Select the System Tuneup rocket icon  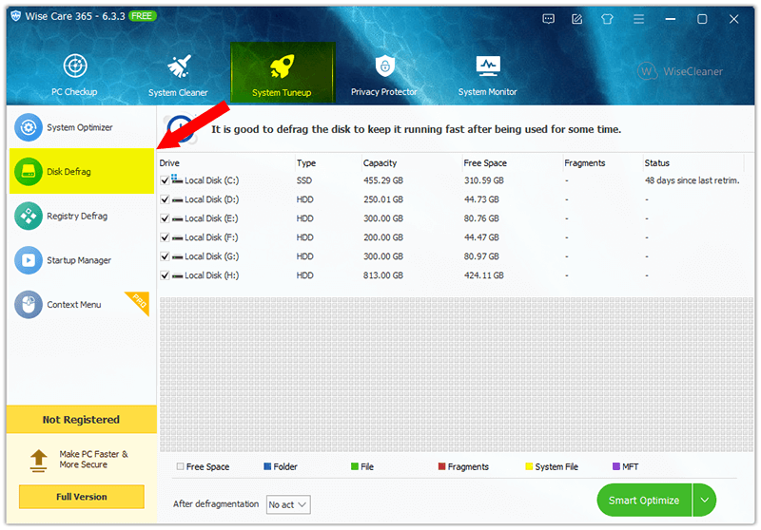(282, 66)
